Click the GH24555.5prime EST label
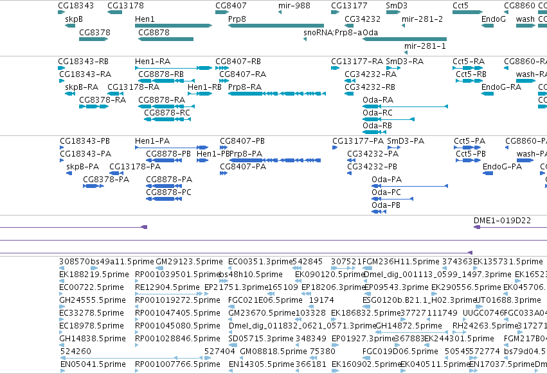The width and height of the screenshot is (547, 374). click(93, 300)
